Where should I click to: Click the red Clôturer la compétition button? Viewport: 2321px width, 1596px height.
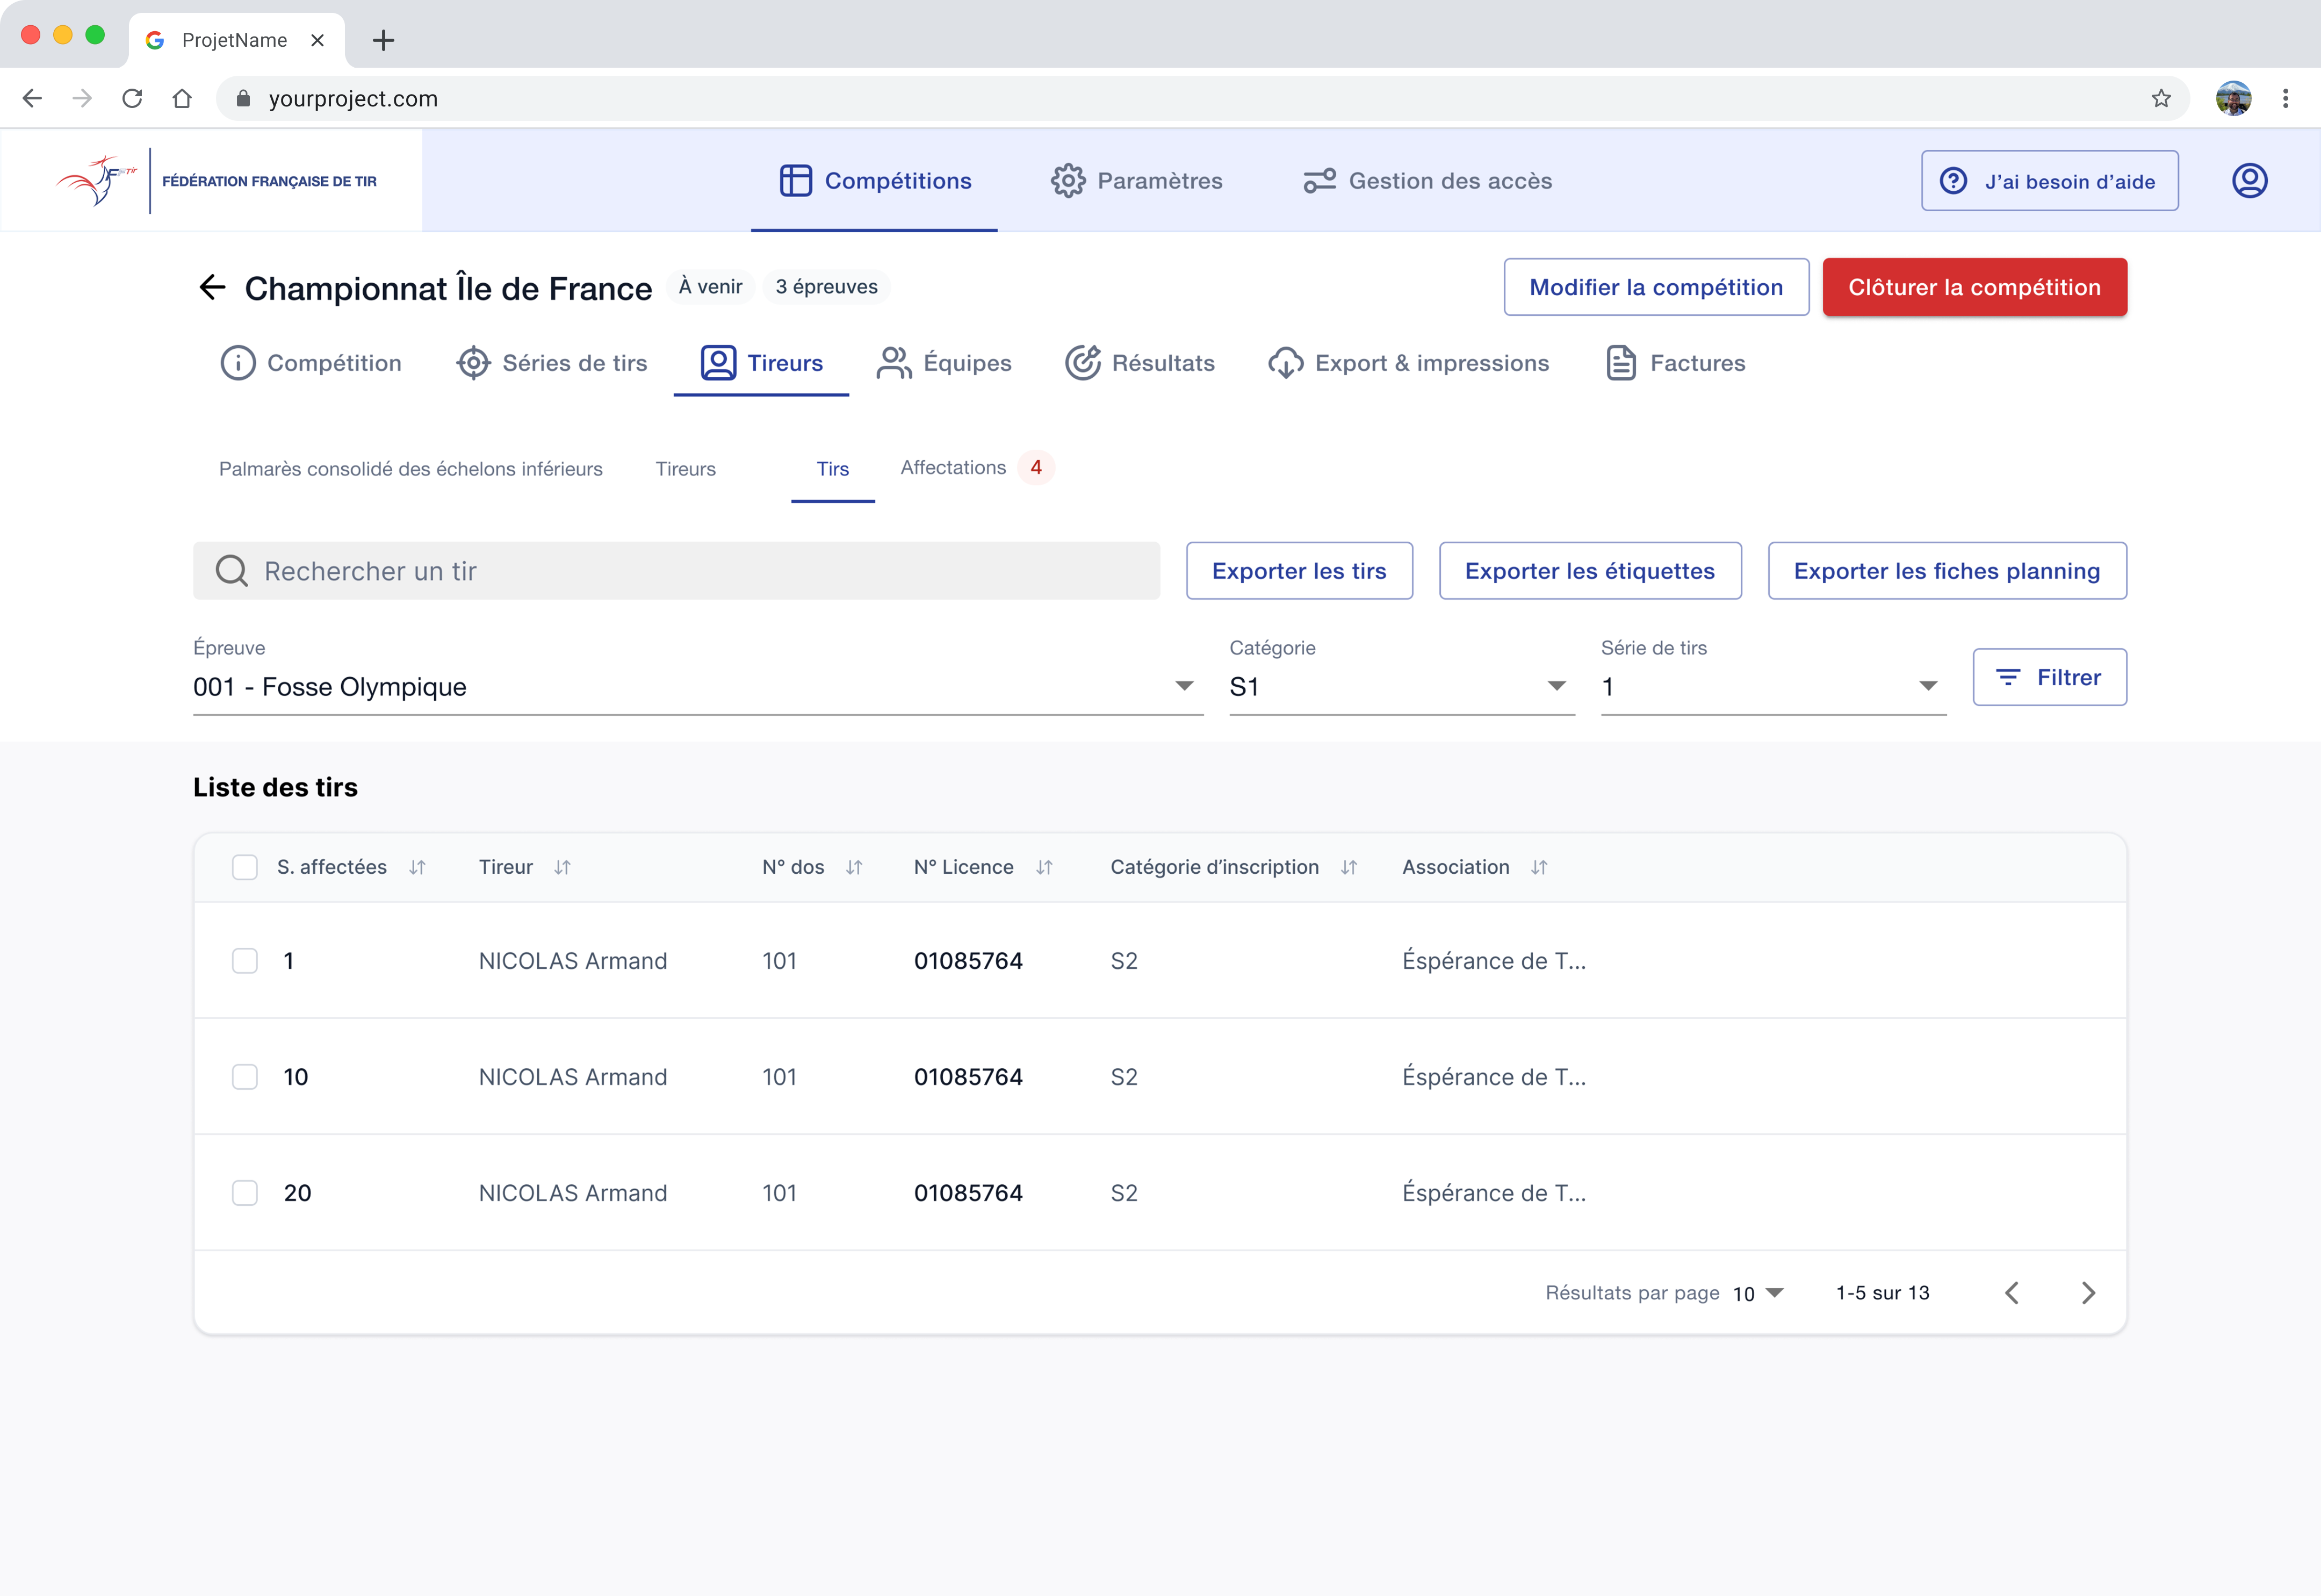pyautogui.click(x=1974, y=287)
